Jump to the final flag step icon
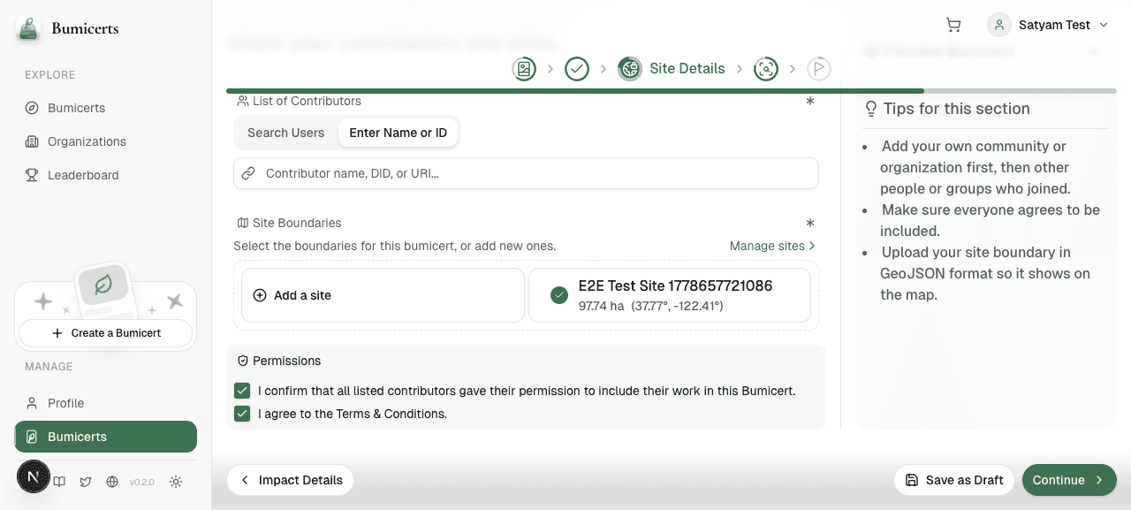The image size is (1131, 510). [x=819, y=68]
